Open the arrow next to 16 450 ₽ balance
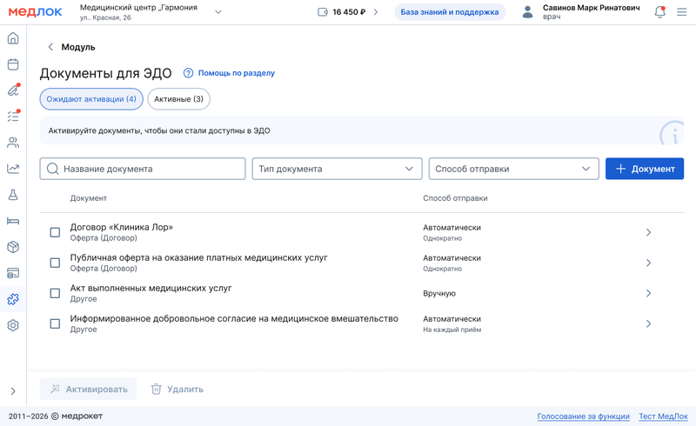 (376, 12)
